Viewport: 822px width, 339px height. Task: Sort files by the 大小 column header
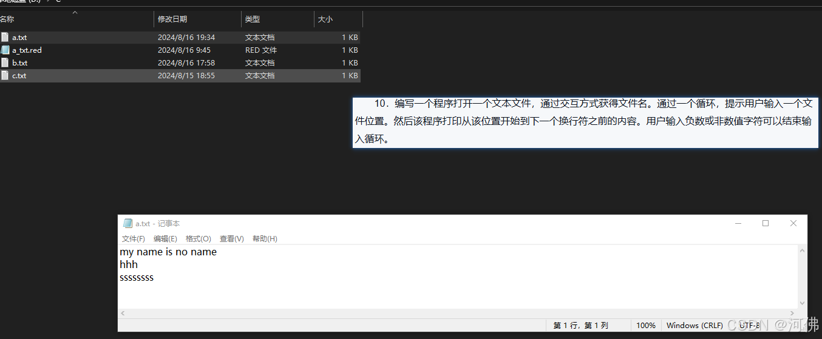click(x=338, y=19)
